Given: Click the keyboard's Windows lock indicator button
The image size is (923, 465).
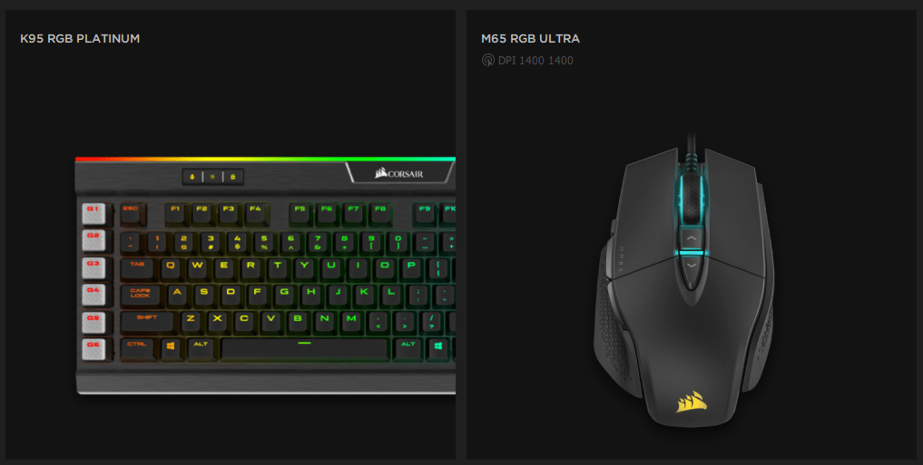Looking at the screenshot, I should tap(233, 177).
